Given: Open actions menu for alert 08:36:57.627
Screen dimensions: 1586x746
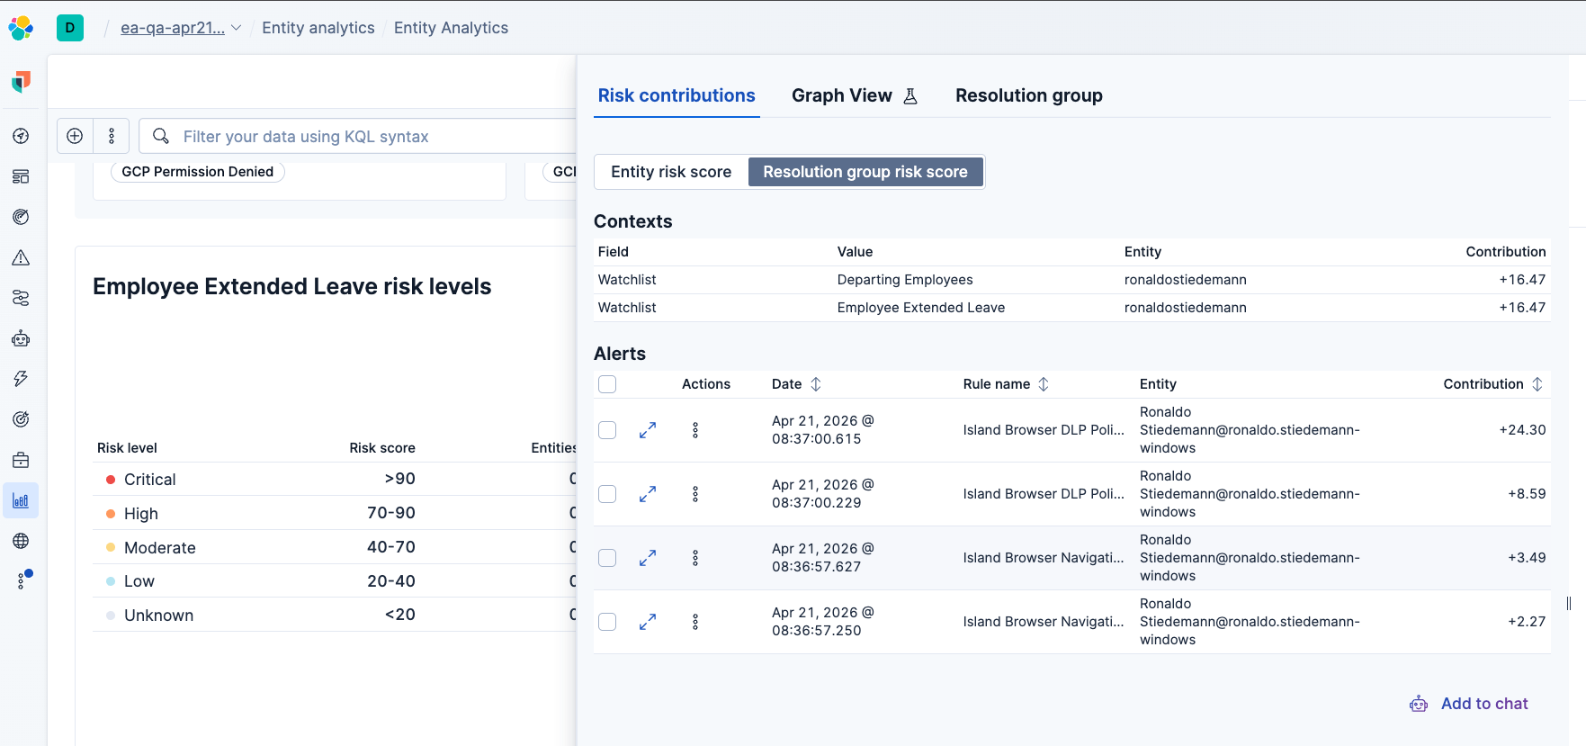Looking at the screenshot, I should pyautogui.click(x=695, y=558).
